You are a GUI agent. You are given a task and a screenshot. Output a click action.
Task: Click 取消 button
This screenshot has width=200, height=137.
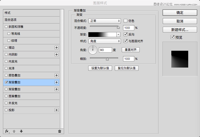point(180,21)
